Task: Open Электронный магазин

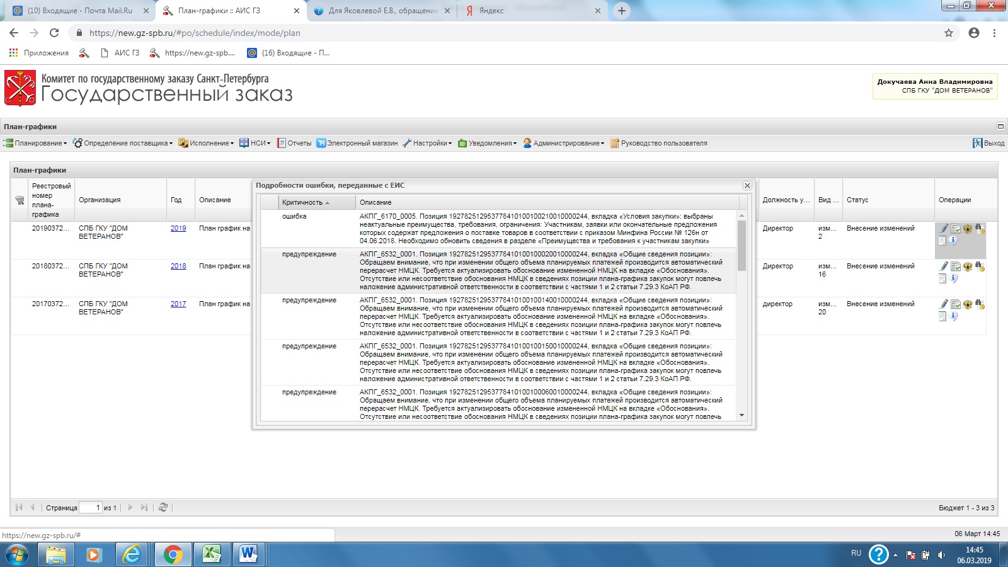Action: [x=357, y=143]
